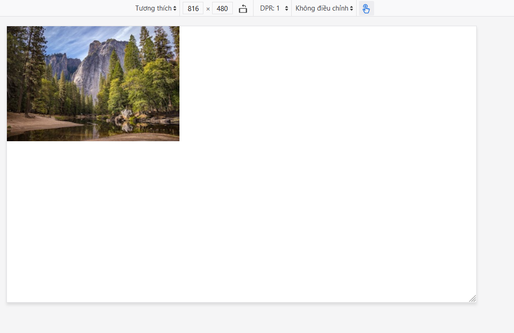Click the gray area below the viewport

(230, 318)
